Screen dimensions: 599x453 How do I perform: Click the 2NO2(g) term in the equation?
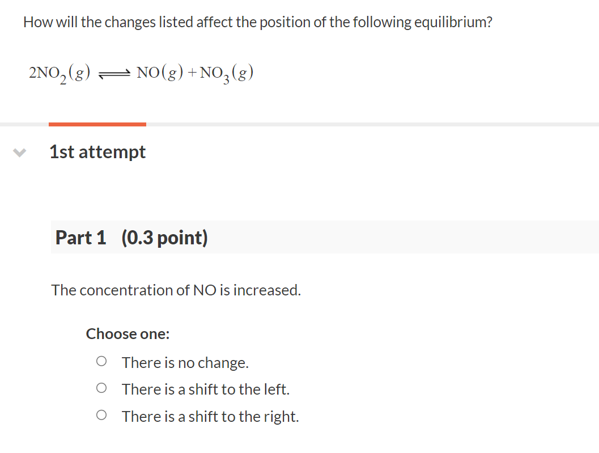58,71
